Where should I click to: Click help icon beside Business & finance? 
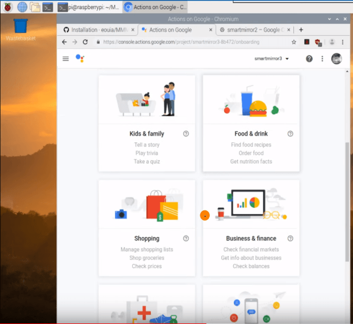pos(290,238)
